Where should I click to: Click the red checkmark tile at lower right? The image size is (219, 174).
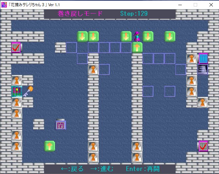point(203,146)
